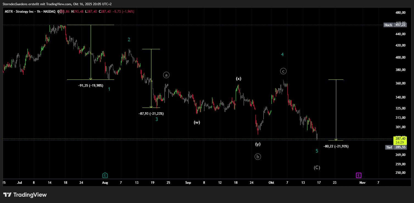The height and width of the screenshot is (203, 414).
Task: Click the 'Hoch' high price label
Action: [388, 25]
